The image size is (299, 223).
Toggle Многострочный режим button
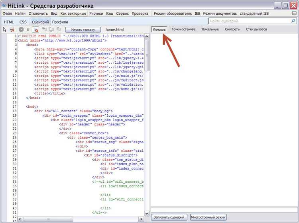[208, 217]
